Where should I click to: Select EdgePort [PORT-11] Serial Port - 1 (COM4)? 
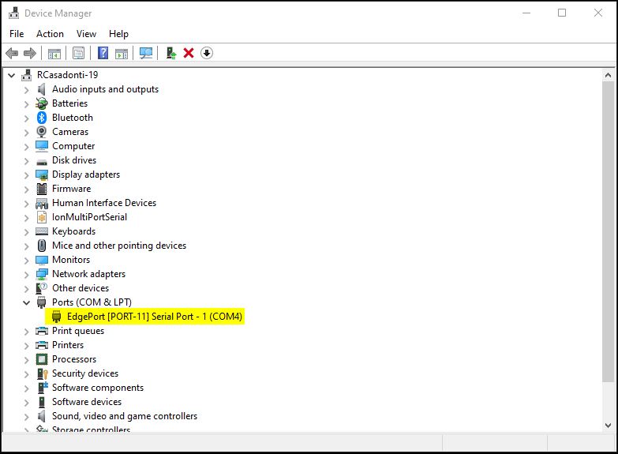pyautogui.click(x=154, y=317)
